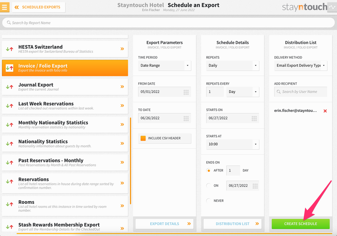This screenshot has height=236, width=337.
Task: Select the HESTA Switzerland export row
Action: click(x=65, y=49)
